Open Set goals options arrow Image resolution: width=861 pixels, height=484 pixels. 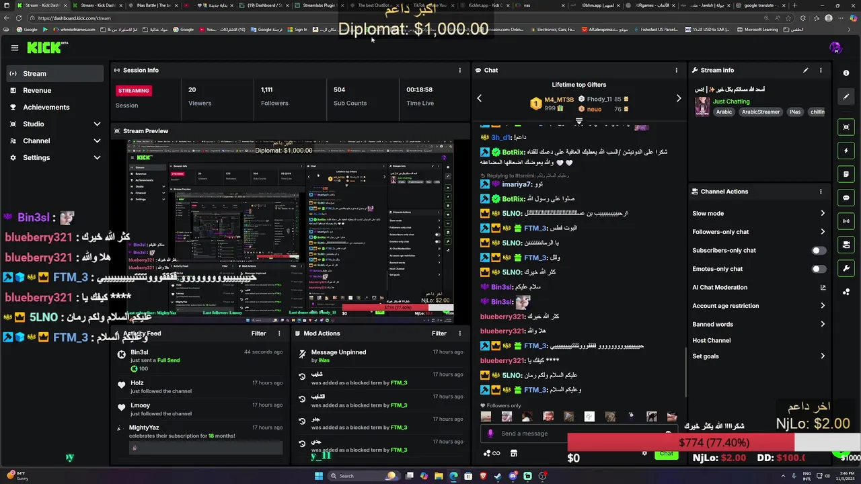tap(823, 356)
